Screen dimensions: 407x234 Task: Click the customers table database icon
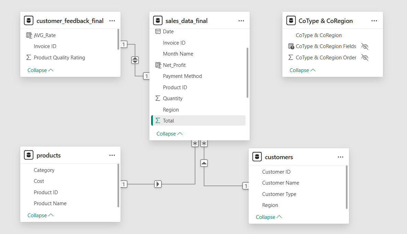pos(257,157)
